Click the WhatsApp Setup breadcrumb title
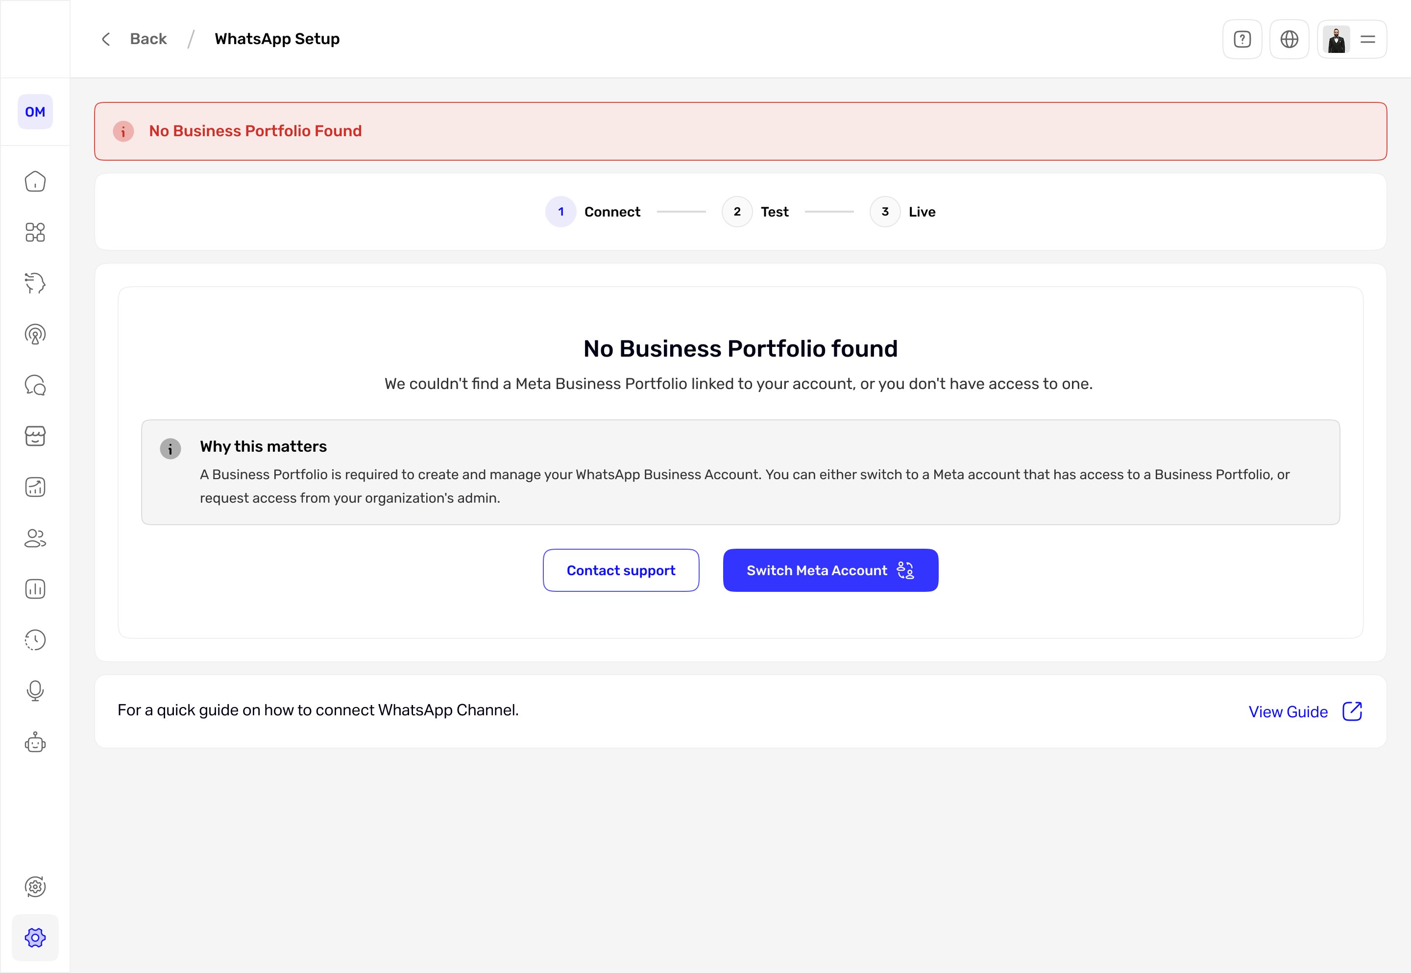 click(277, 39)
